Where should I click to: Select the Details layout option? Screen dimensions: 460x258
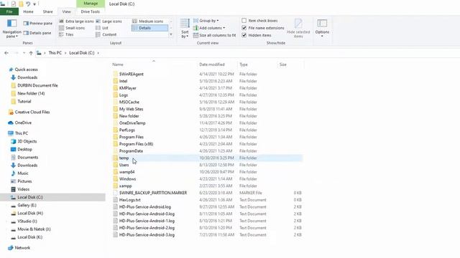pos(149,28)
